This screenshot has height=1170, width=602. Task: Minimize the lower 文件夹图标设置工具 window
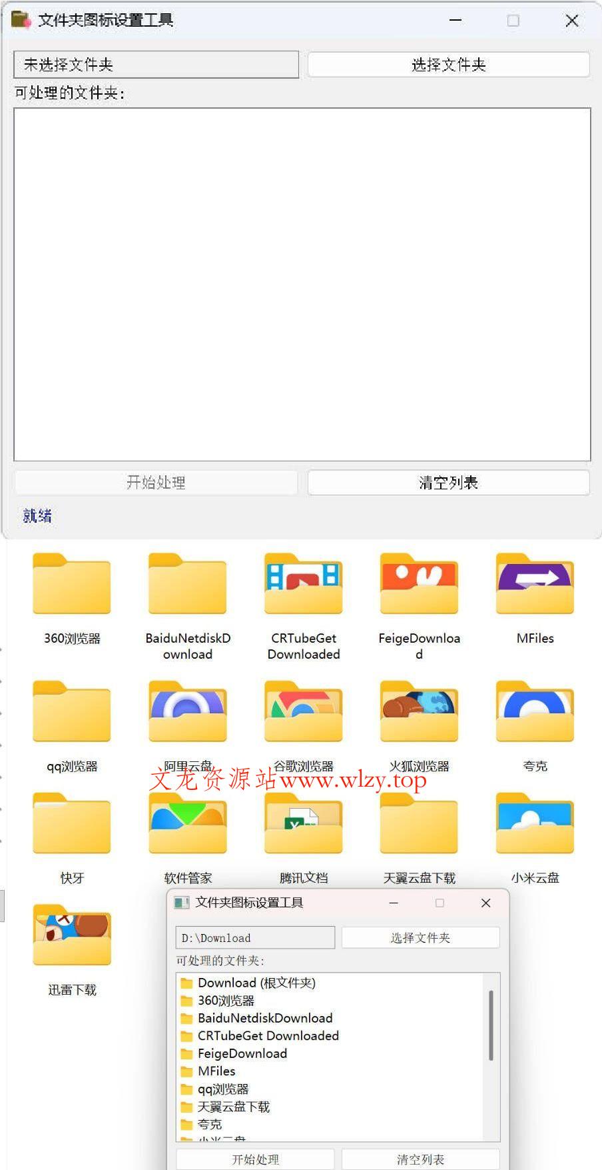(394, 903)
